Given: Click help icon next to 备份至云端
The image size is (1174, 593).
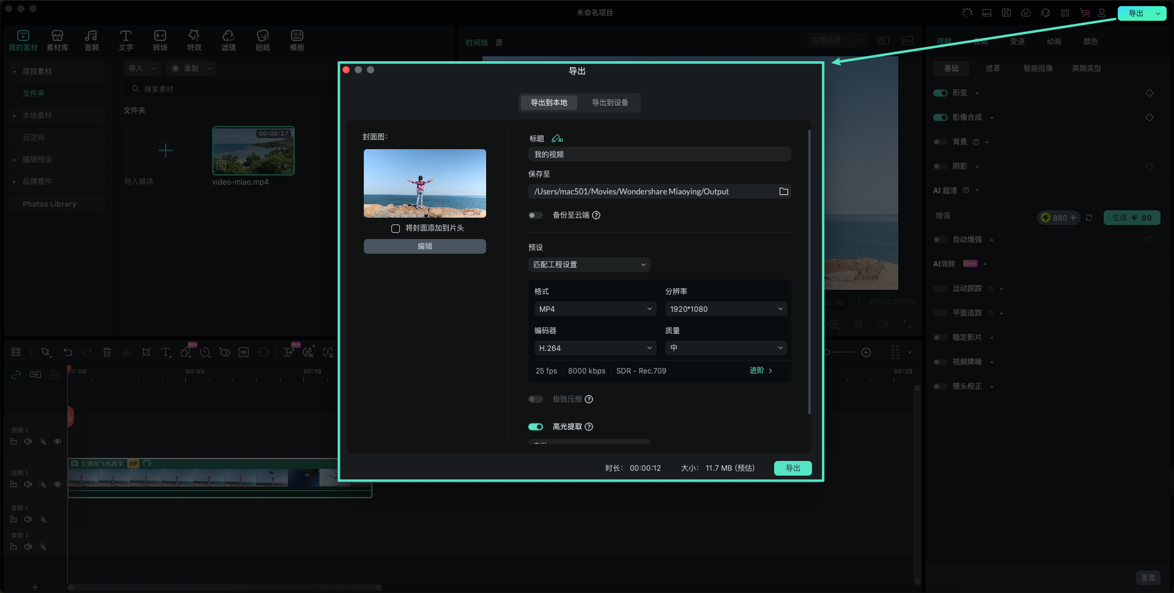Looking at the screenshot, I should (x=596, y=215).
